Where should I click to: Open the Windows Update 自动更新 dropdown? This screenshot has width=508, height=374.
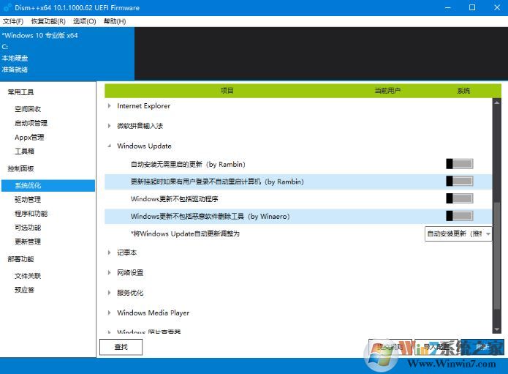458,233
